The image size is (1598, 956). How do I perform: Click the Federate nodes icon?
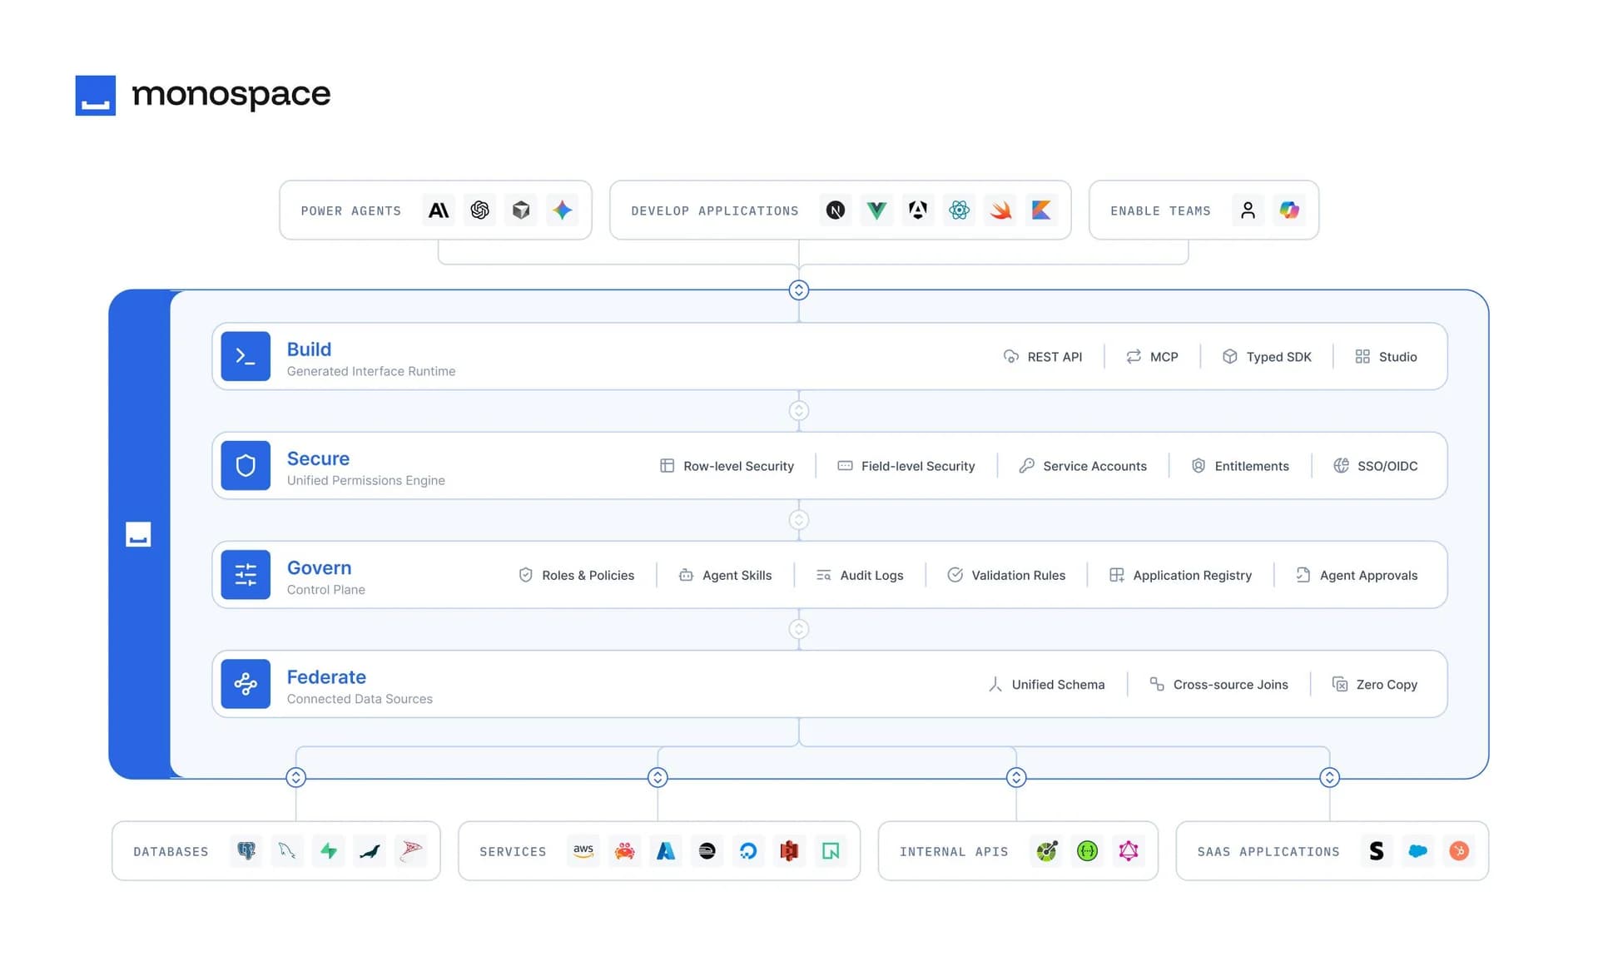click(246, 684)
